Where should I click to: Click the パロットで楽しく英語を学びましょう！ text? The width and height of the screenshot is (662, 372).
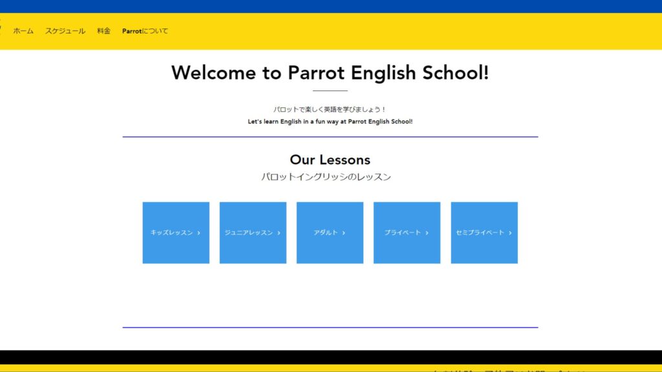[330, 109]
